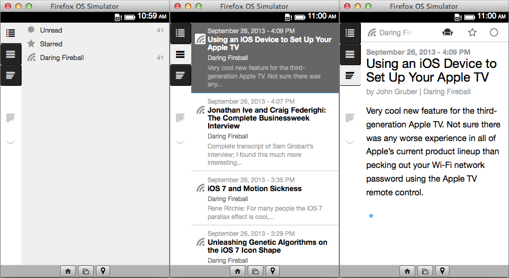The height and width of the screenshot is (278, 509).
Task: Click Home button in the article list simulator
Action: (238, 271)
